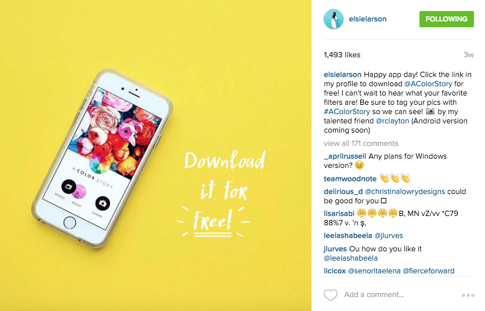Expand view all 171 comments

[x=361, y=144]
